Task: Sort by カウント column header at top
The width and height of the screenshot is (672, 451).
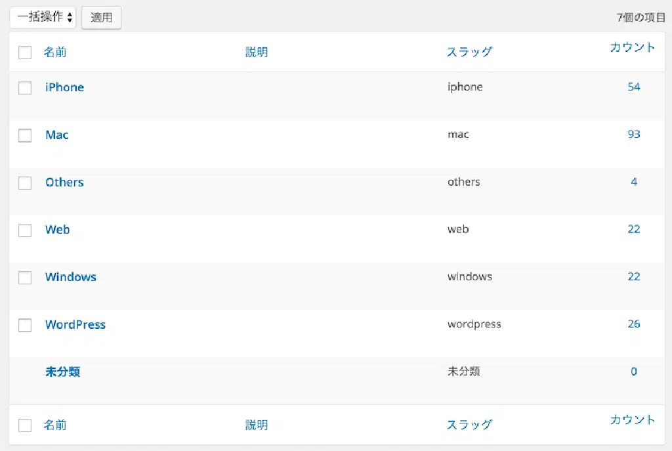Action: tap(632, 47)
